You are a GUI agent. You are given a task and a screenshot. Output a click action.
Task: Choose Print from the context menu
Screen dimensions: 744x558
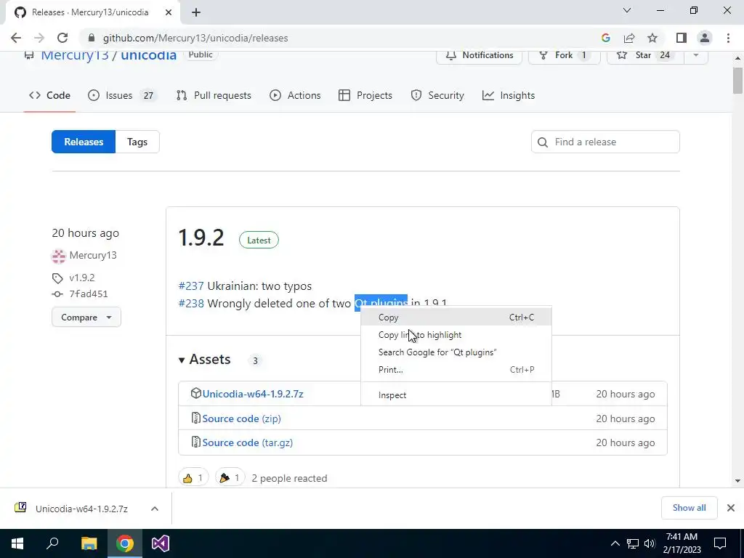456,370
